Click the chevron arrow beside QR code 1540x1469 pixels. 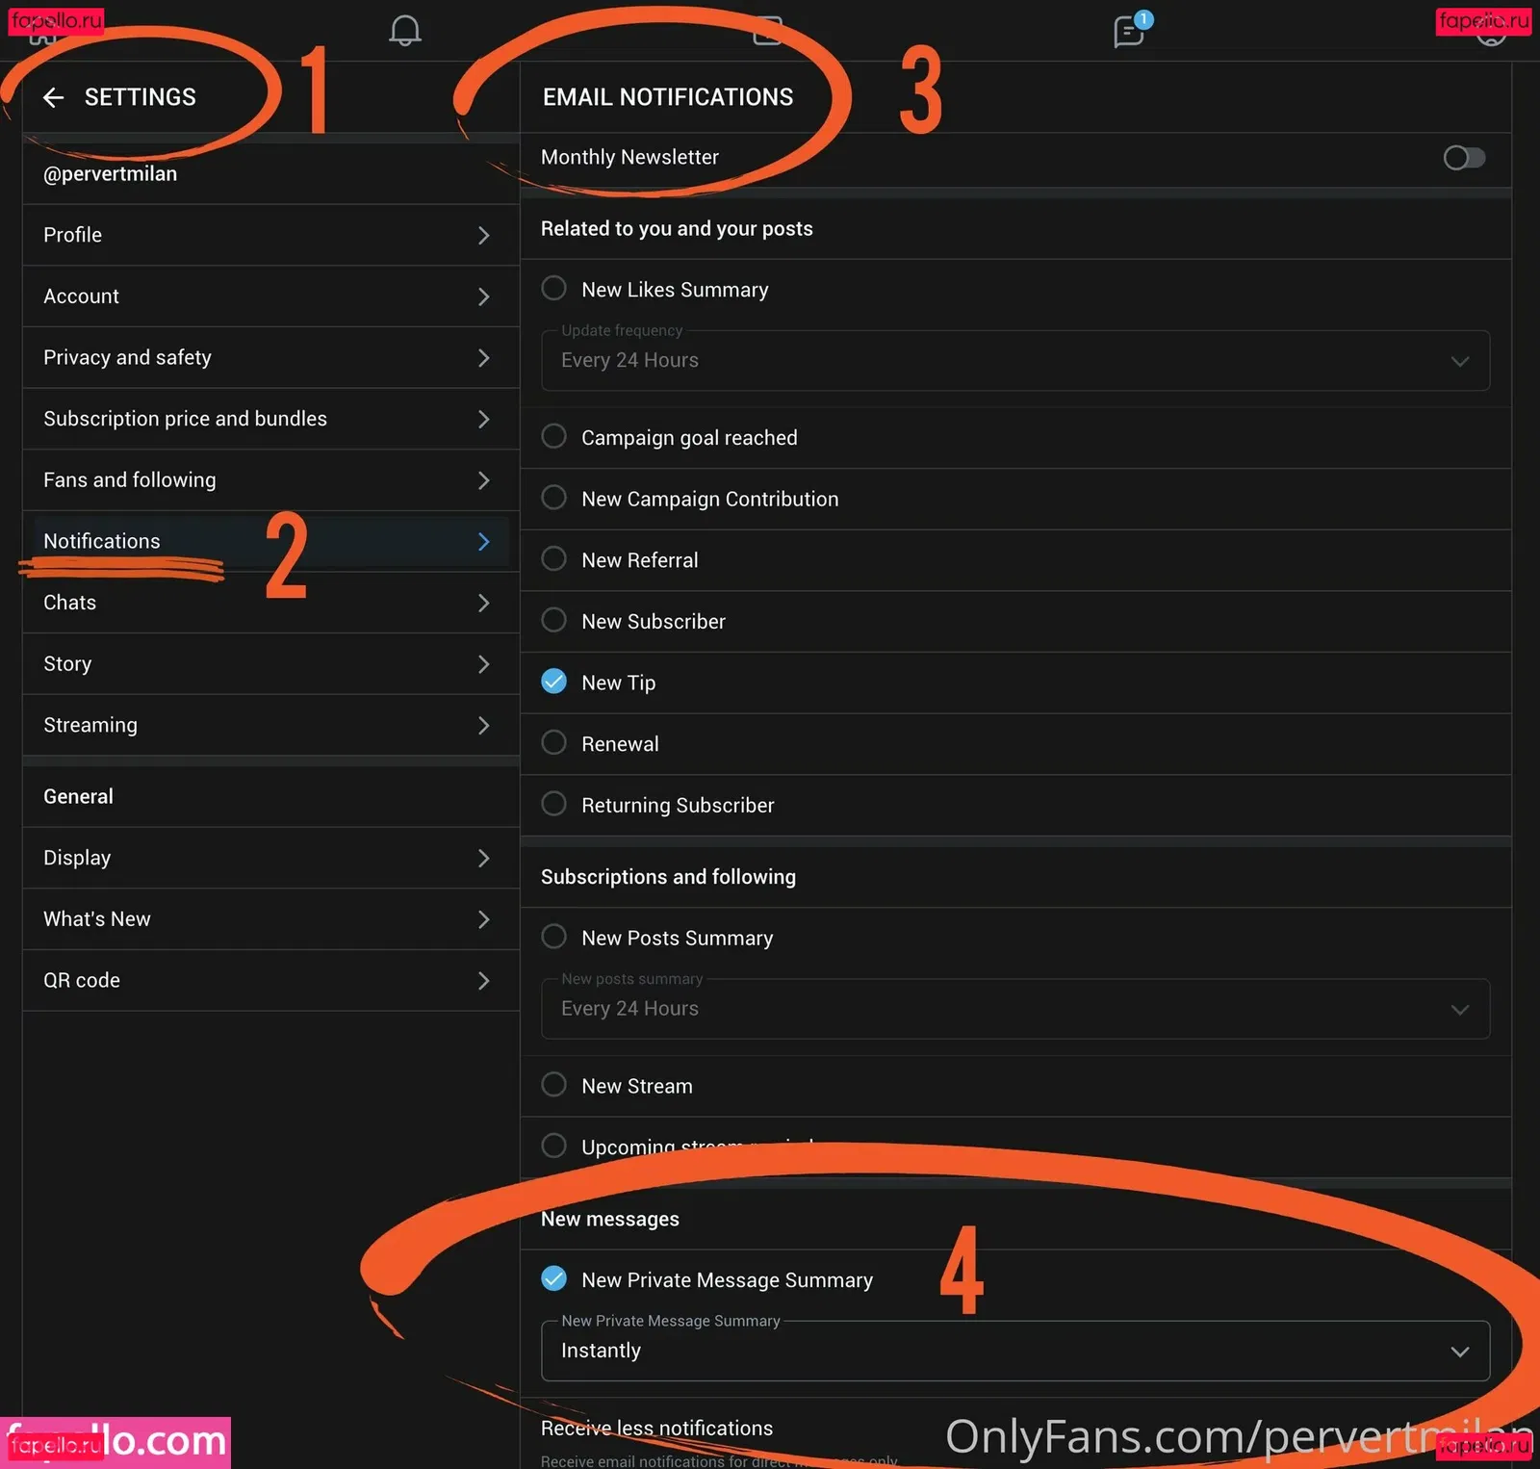483,981
